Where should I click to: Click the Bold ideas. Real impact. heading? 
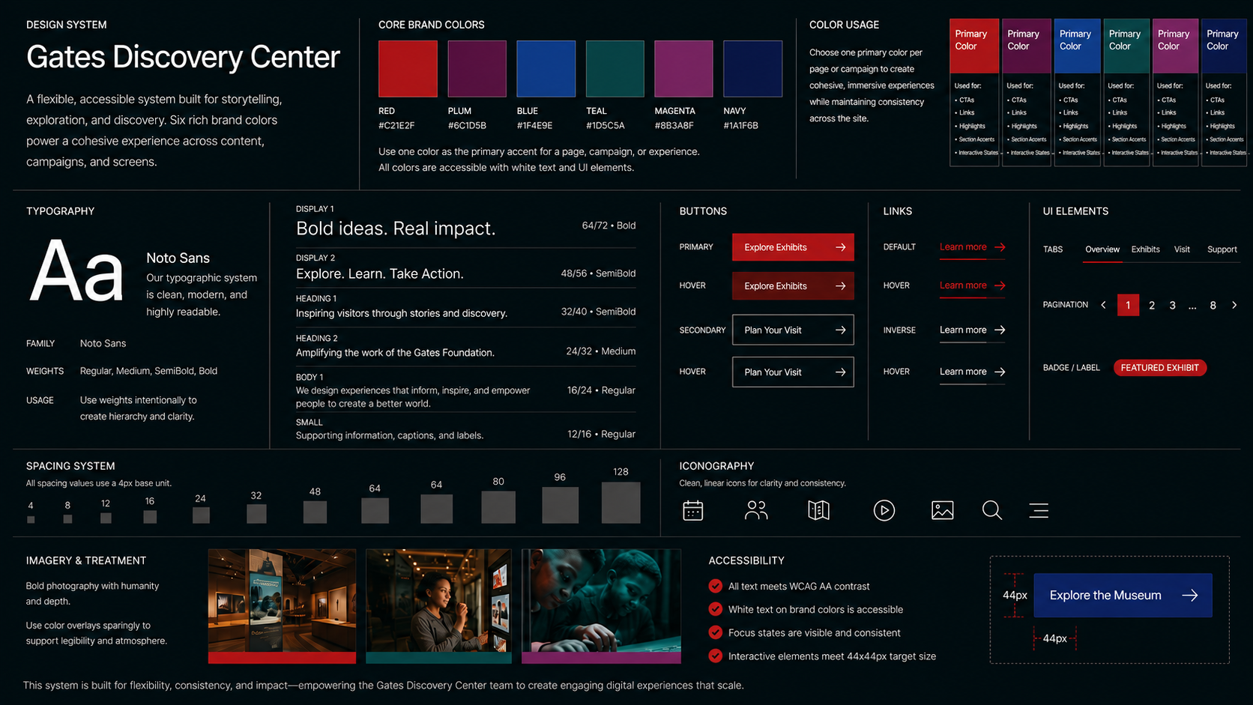click(x=396, y=229)
